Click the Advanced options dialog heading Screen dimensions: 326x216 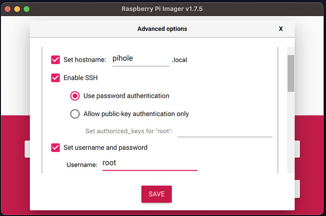pyautogui.click(x=162, y=29)
